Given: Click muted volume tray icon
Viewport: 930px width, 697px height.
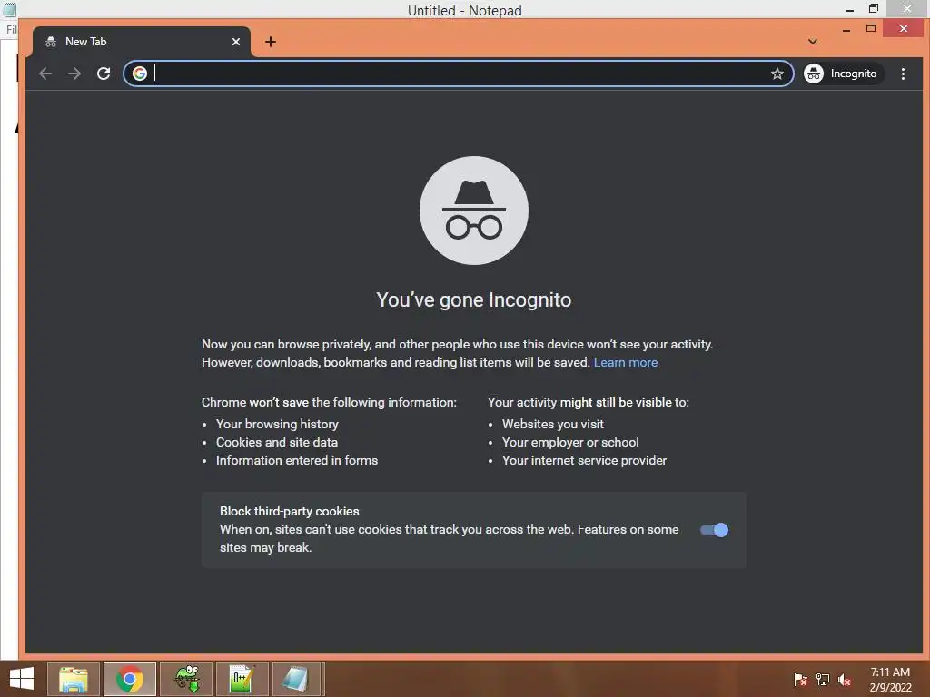Looking at the screenshot, I should [845, 680].
